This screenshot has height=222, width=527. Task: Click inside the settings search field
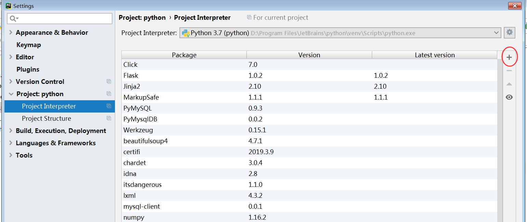pos(59,18)
